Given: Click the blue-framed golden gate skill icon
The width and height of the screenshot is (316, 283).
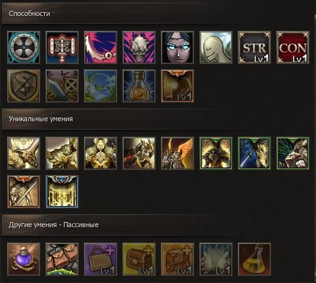Looking at the screenshot, I should 62,192.
